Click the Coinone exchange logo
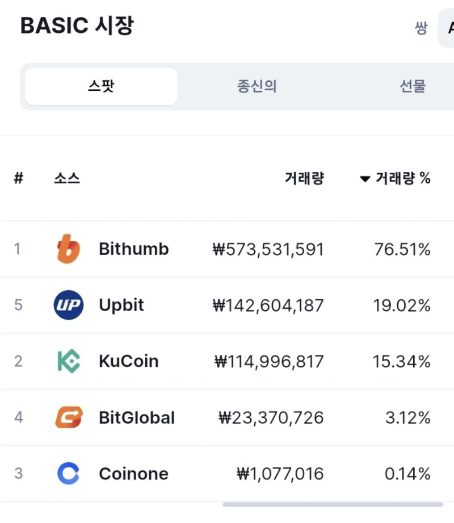Screen dimensions: 454x523 click(68, 473)
